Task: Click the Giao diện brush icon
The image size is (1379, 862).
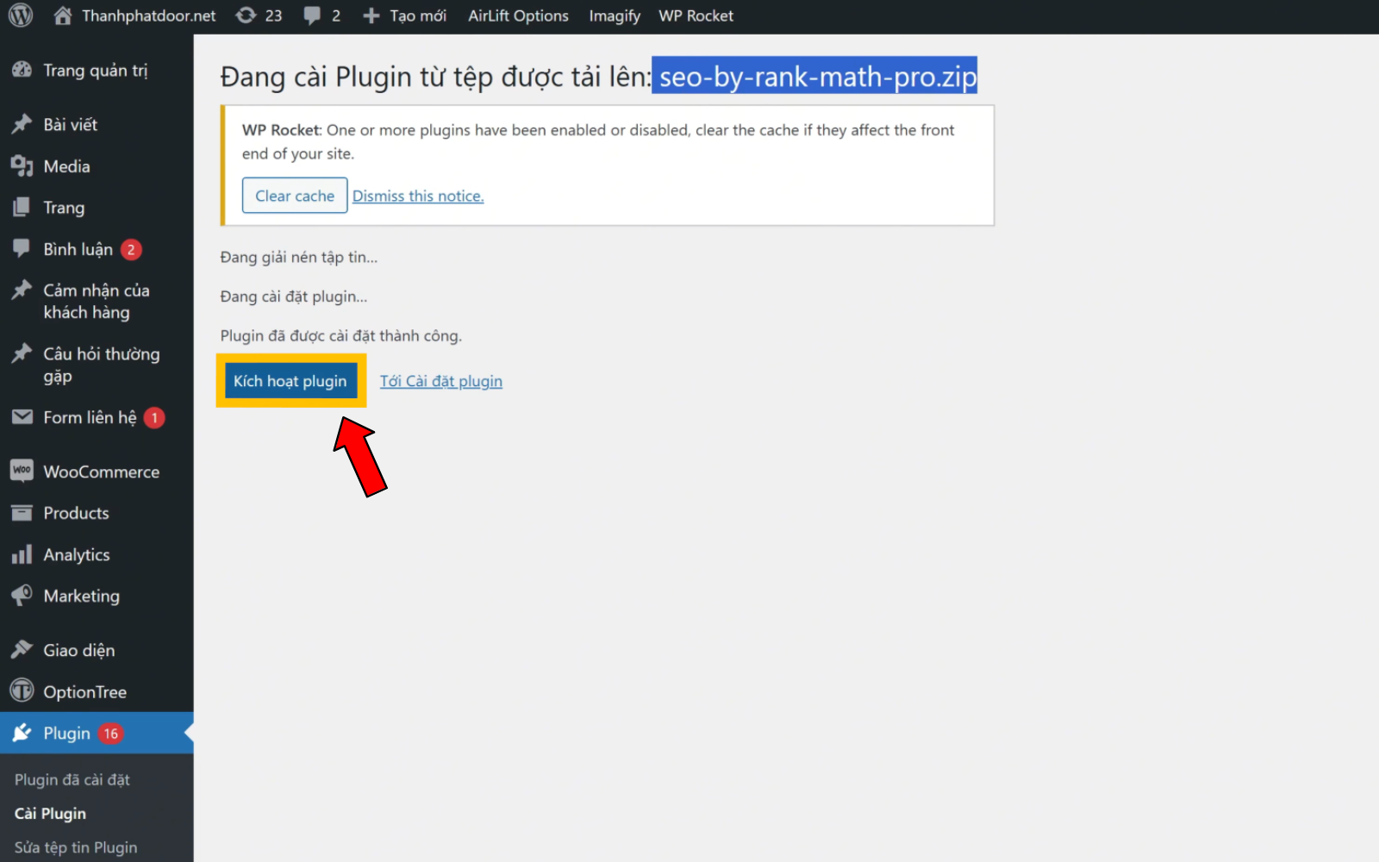Action: click(x=22, y=650)
